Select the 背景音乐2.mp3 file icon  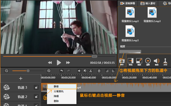click(x=152, y=12)
